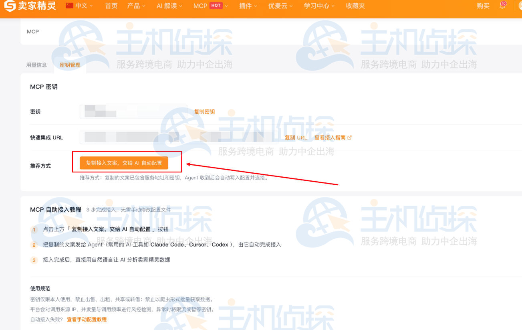Open the notifications bell icon

tap(502, 6)
